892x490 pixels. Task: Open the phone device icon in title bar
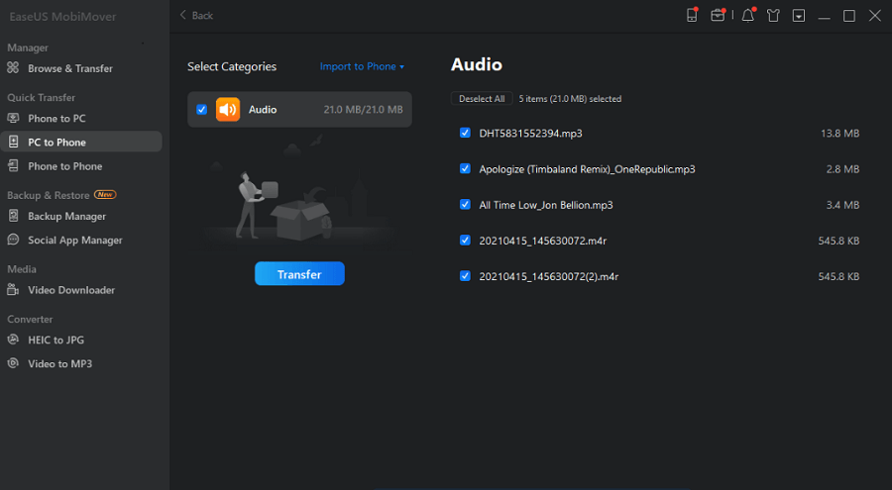point(692,16)
